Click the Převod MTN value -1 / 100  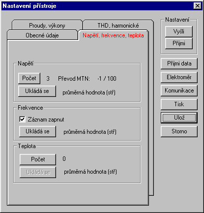click(107, 79)
